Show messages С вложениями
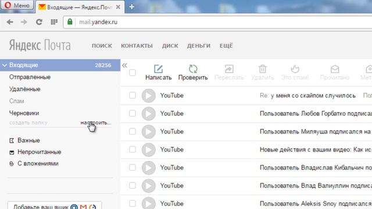 pyautogui.click(x=38, y=164)
